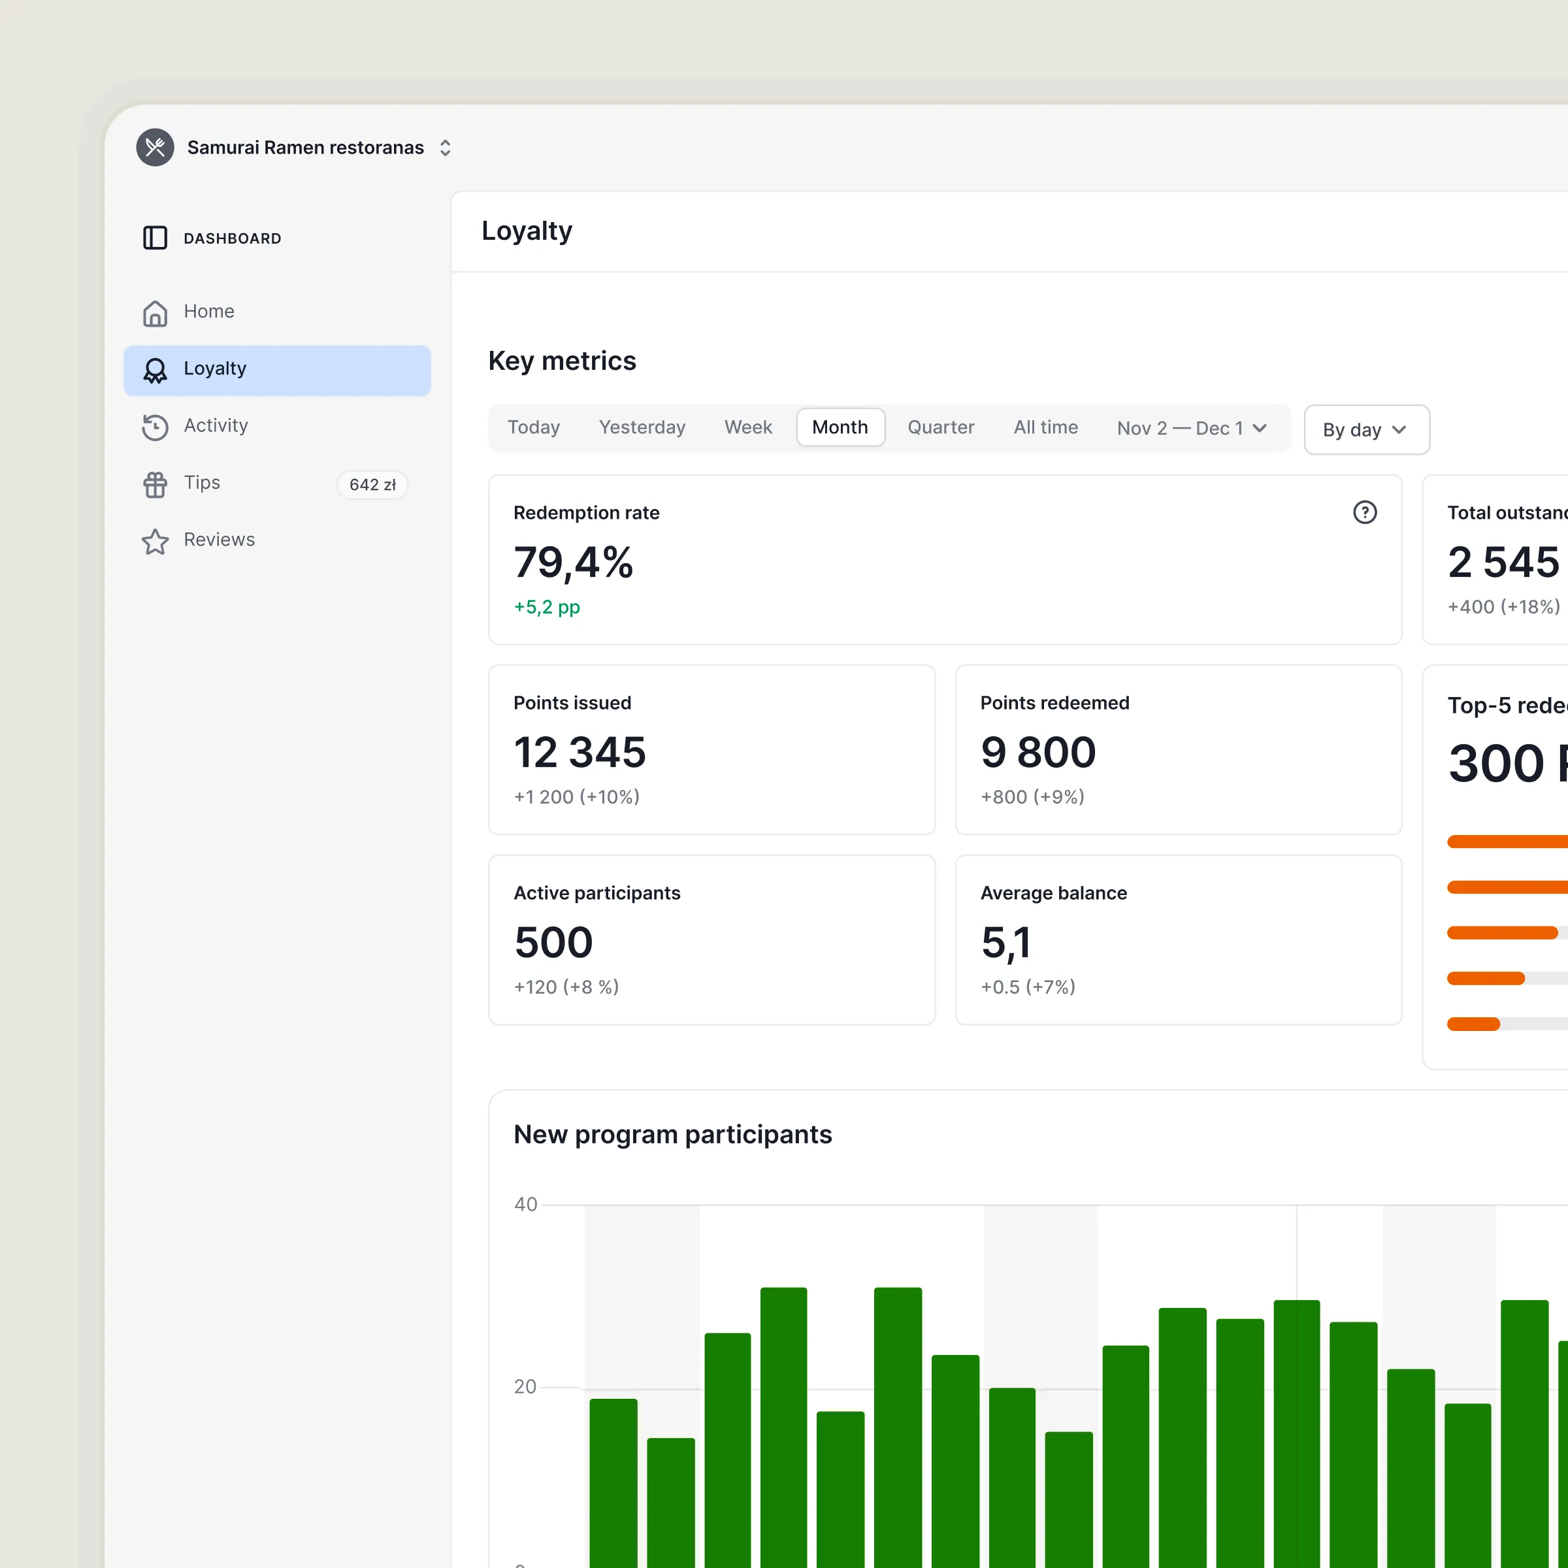The height and width of the screenshot is (1568, 1568).
Task: Click the +5,2 pp change text
Action: click(x=546, y=607)
